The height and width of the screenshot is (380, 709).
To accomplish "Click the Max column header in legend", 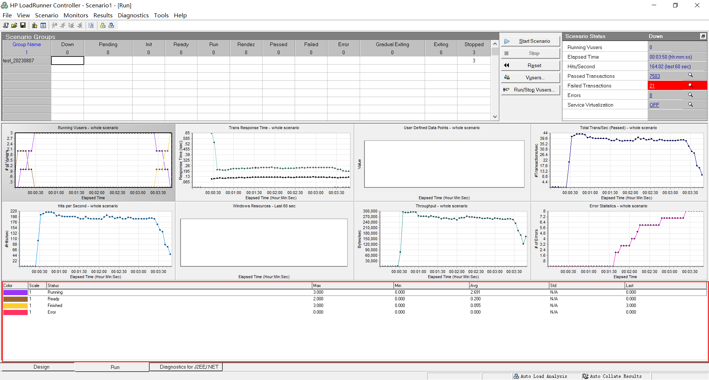I will [x=353, y=286].
